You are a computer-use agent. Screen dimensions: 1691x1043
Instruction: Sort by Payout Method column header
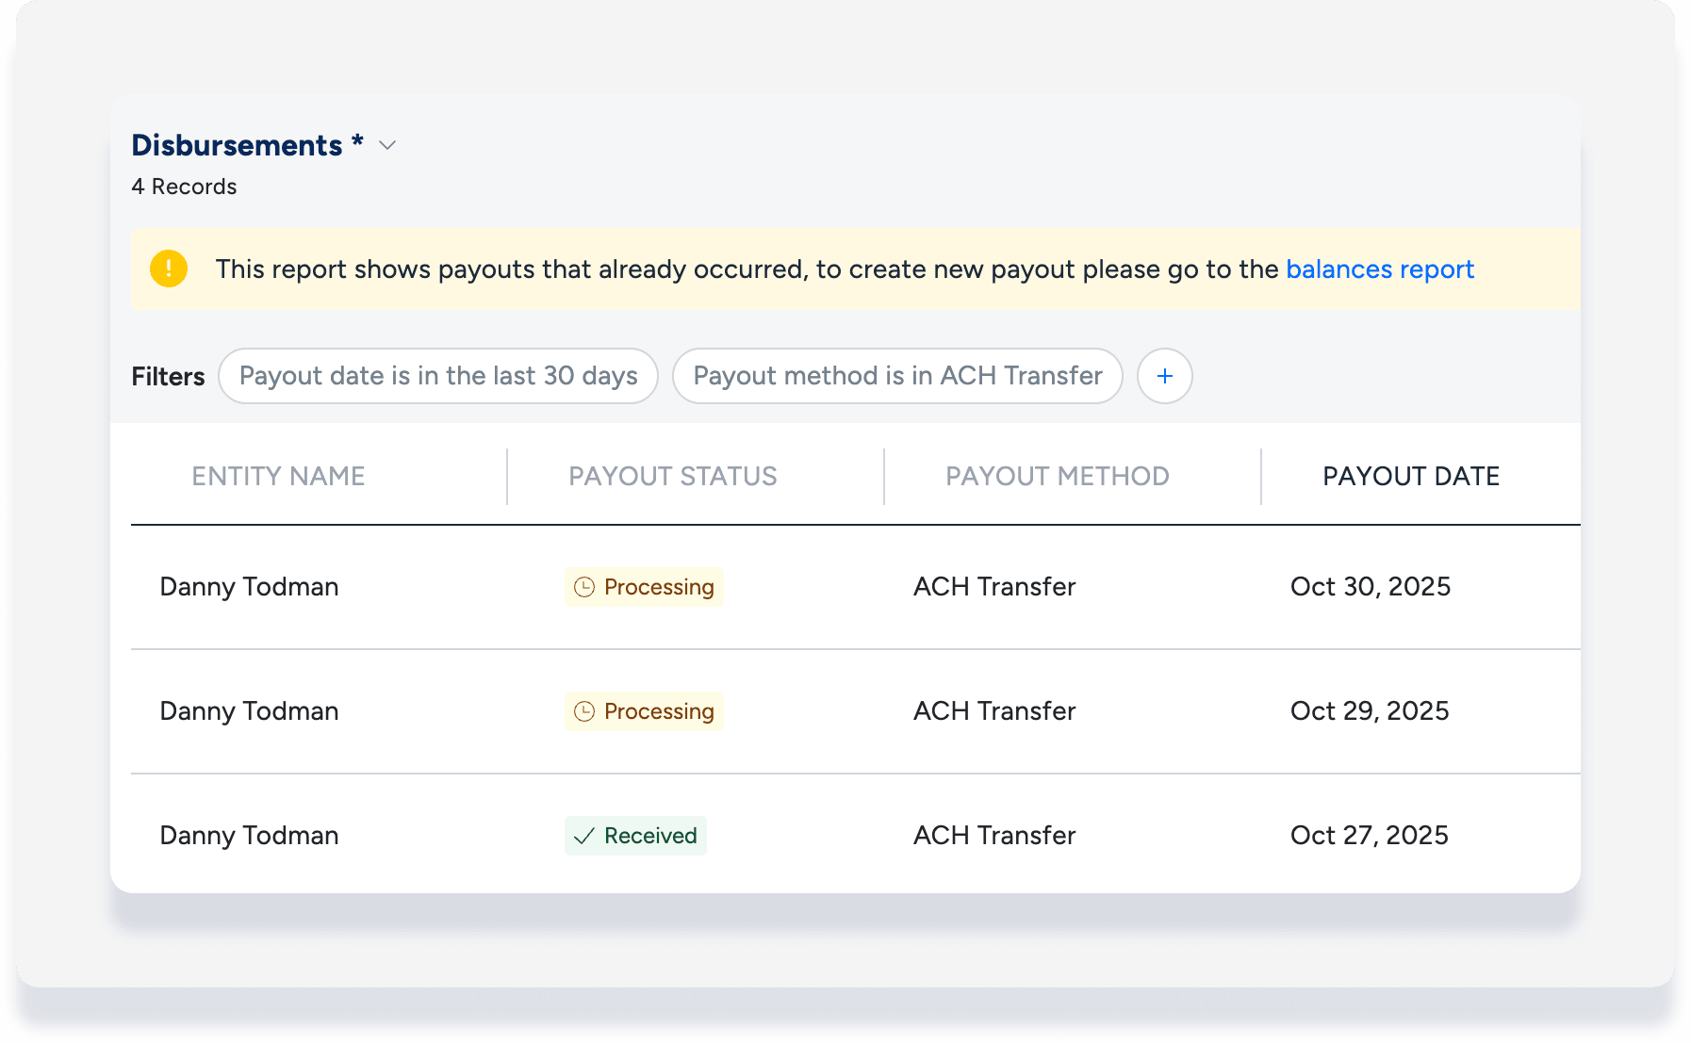[1057, 476]
